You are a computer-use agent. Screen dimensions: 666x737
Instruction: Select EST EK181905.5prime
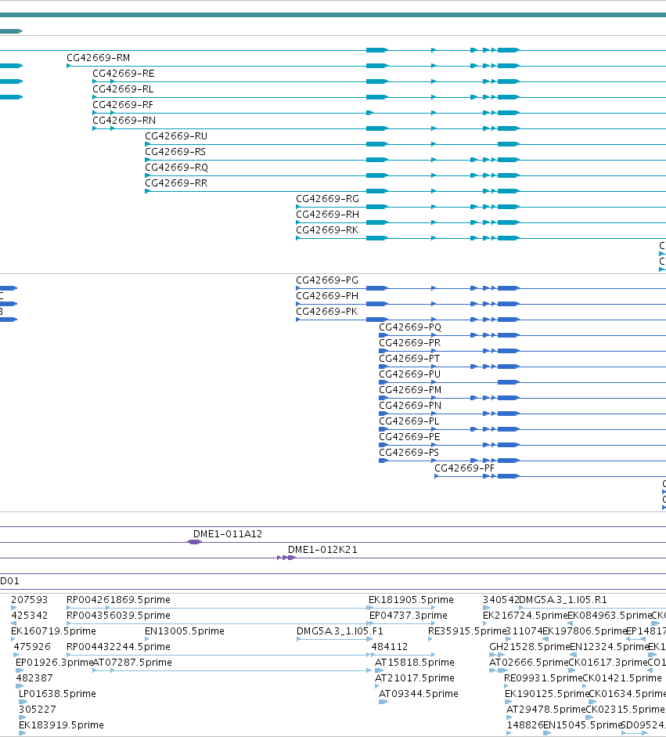tap(411, 600)
